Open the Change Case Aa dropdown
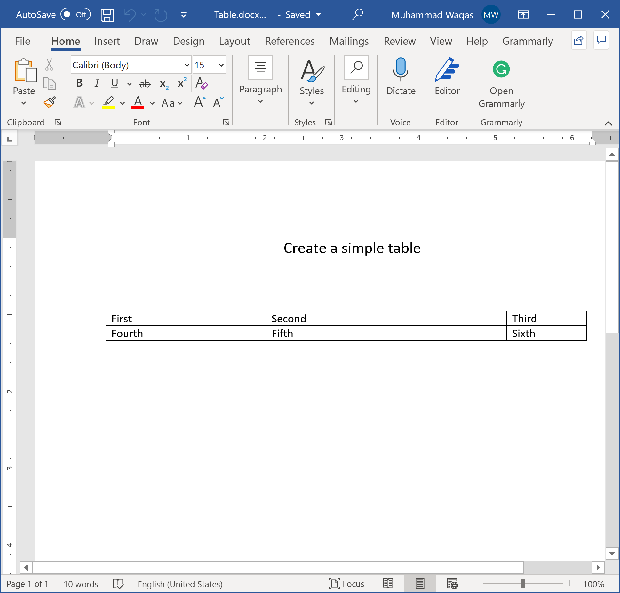The image size is (620, 593). point(172,103)
